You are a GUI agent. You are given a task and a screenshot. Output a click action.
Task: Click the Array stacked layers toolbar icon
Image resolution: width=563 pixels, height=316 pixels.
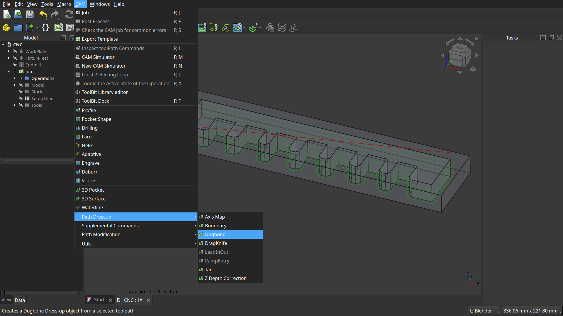click(x=282, y=28)
